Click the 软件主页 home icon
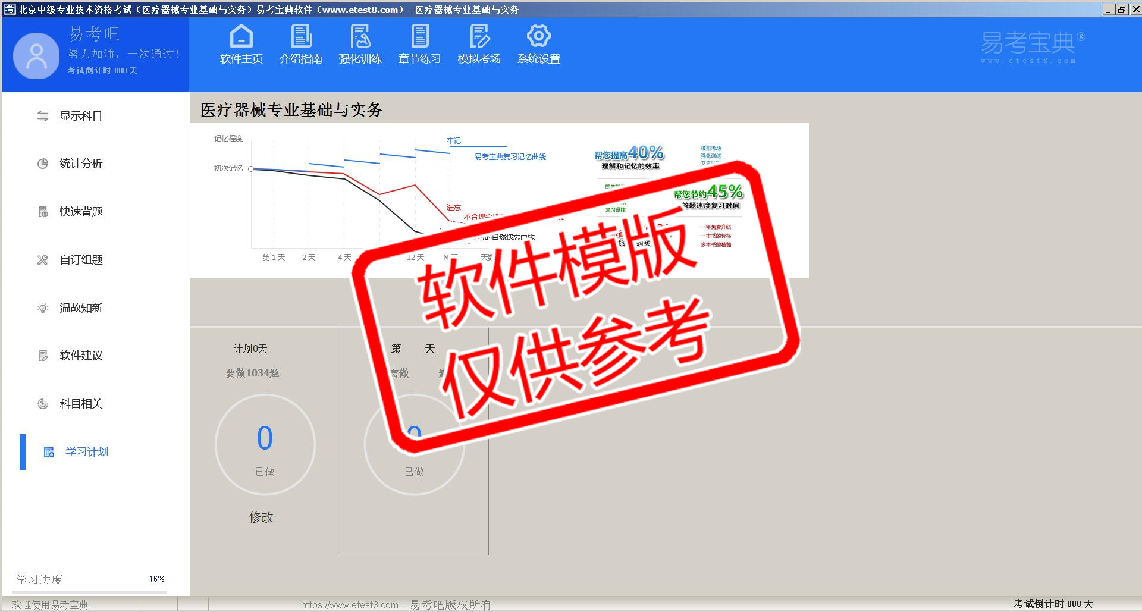This screenshot has width=1142, height=612. click(x=241, y=37)
